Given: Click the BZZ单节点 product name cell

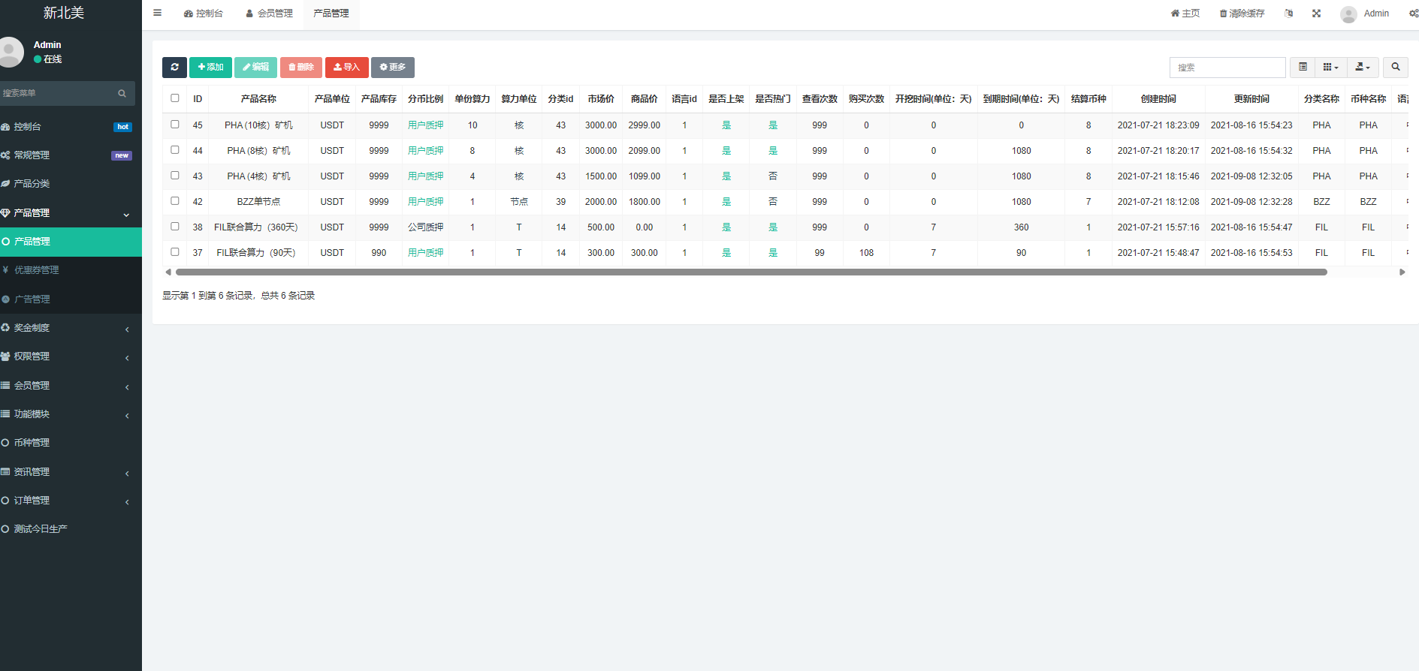Looking at the screenshot, I should click(x=258, y=202).
